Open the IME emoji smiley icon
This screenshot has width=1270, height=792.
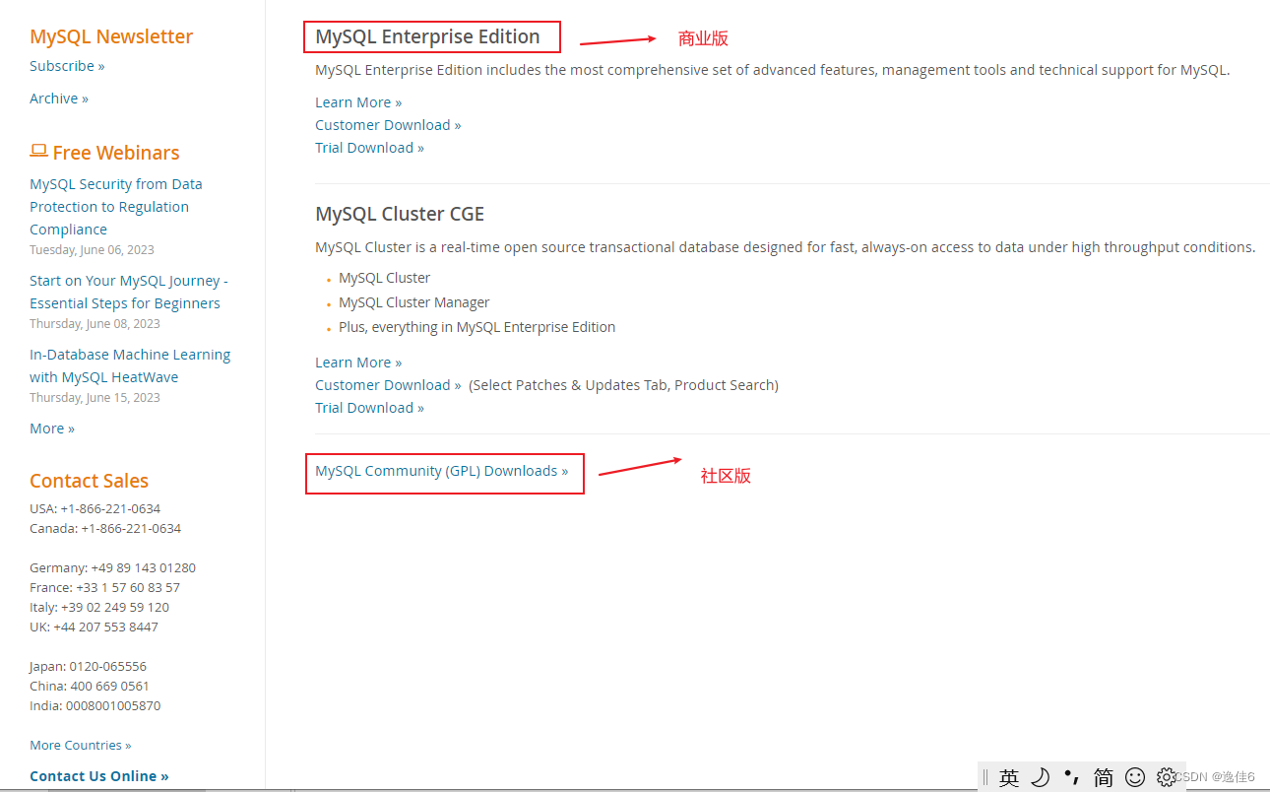pyautogui.click(x=1135, y=777)
